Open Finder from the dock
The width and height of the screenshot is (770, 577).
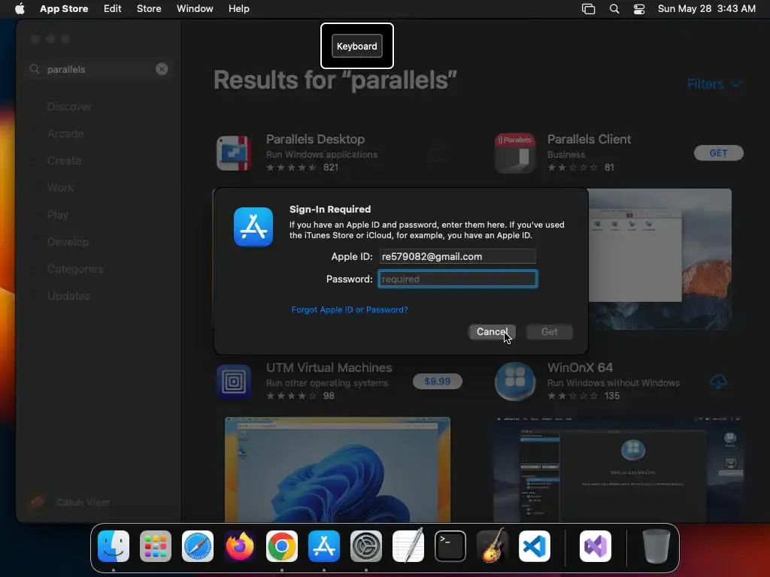114,546
